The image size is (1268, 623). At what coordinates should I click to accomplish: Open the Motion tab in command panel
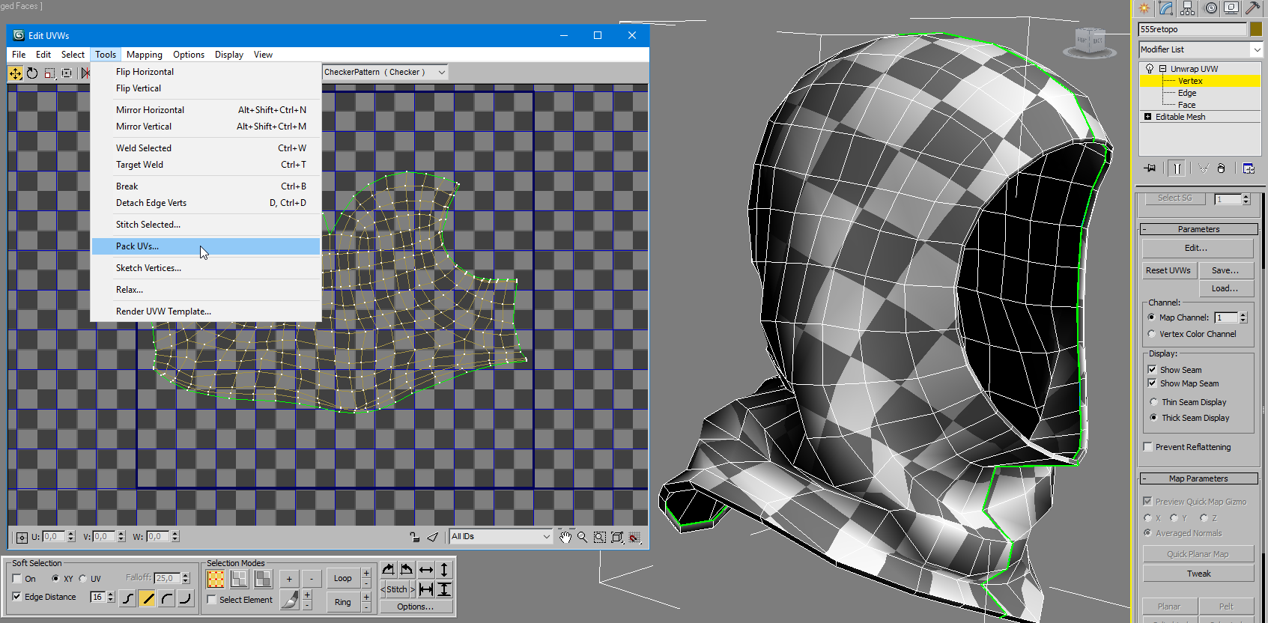1210,8
